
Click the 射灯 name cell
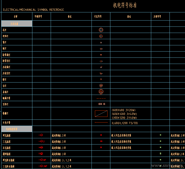(x=17, y=48)
